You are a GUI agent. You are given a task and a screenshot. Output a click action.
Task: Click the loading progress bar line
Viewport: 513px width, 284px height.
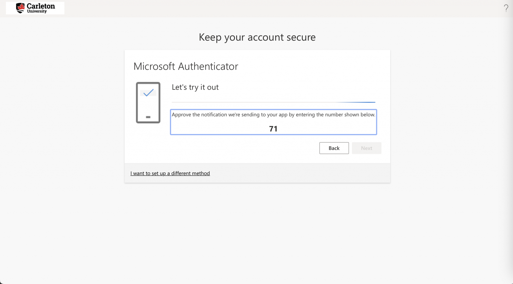coord(250,102)
